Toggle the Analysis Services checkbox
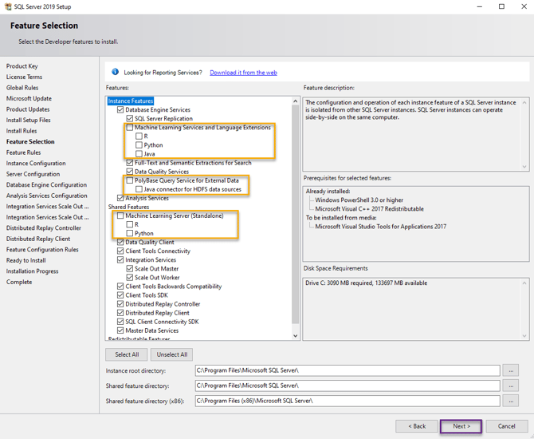534x439 pixels. tap(120, 199)
